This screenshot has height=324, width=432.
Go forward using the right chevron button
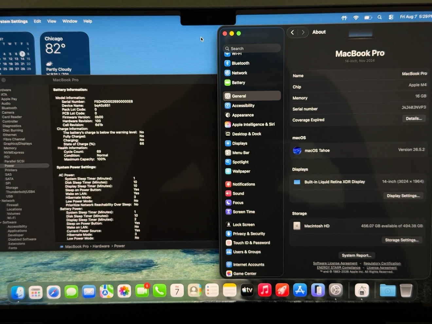(303, 32)
